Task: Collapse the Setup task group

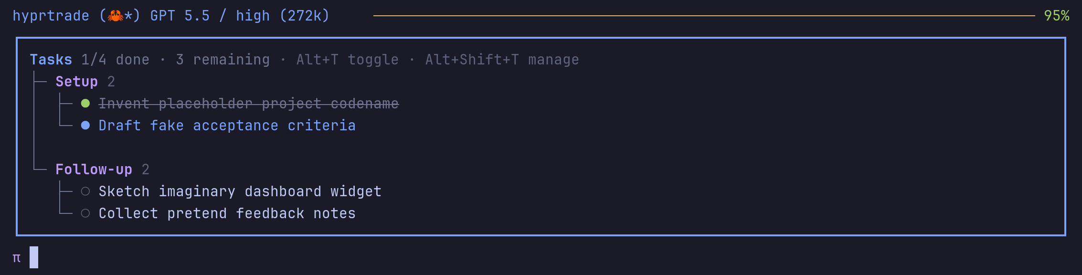Action: [x=76, y=82]
